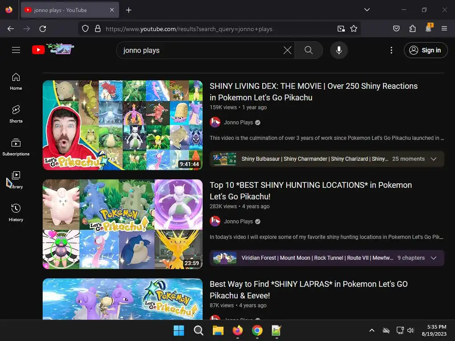The width and height of the screenshot is (455, 341).
Task: Select the jonno plays - YouTube tab
Action: [x=70, y=10]
